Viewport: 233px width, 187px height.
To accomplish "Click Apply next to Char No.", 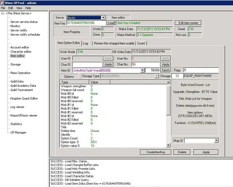I will 166,64.
